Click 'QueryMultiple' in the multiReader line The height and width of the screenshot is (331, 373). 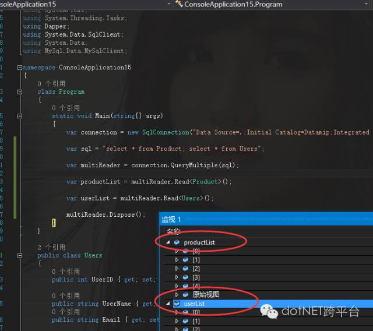(194, 165)
